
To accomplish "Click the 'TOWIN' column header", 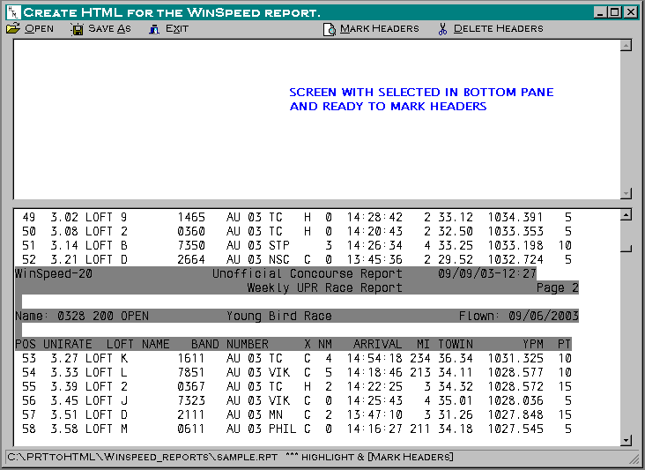I will point(456,344).
